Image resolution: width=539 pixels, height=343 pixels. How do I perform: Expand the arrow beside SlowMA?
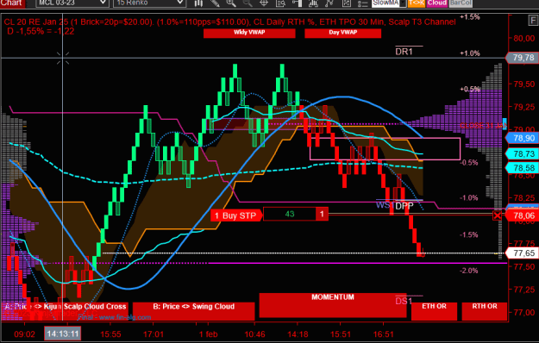click(x=403, y=3)
